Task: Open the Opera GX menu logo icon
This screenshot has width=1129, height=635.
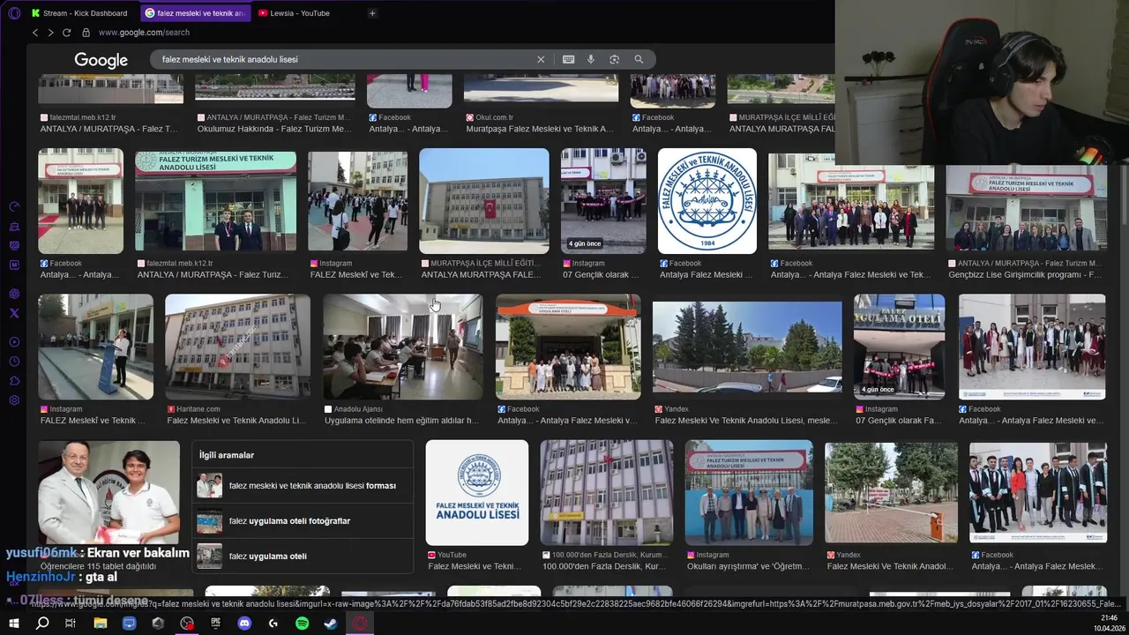Action: (13, 13)
